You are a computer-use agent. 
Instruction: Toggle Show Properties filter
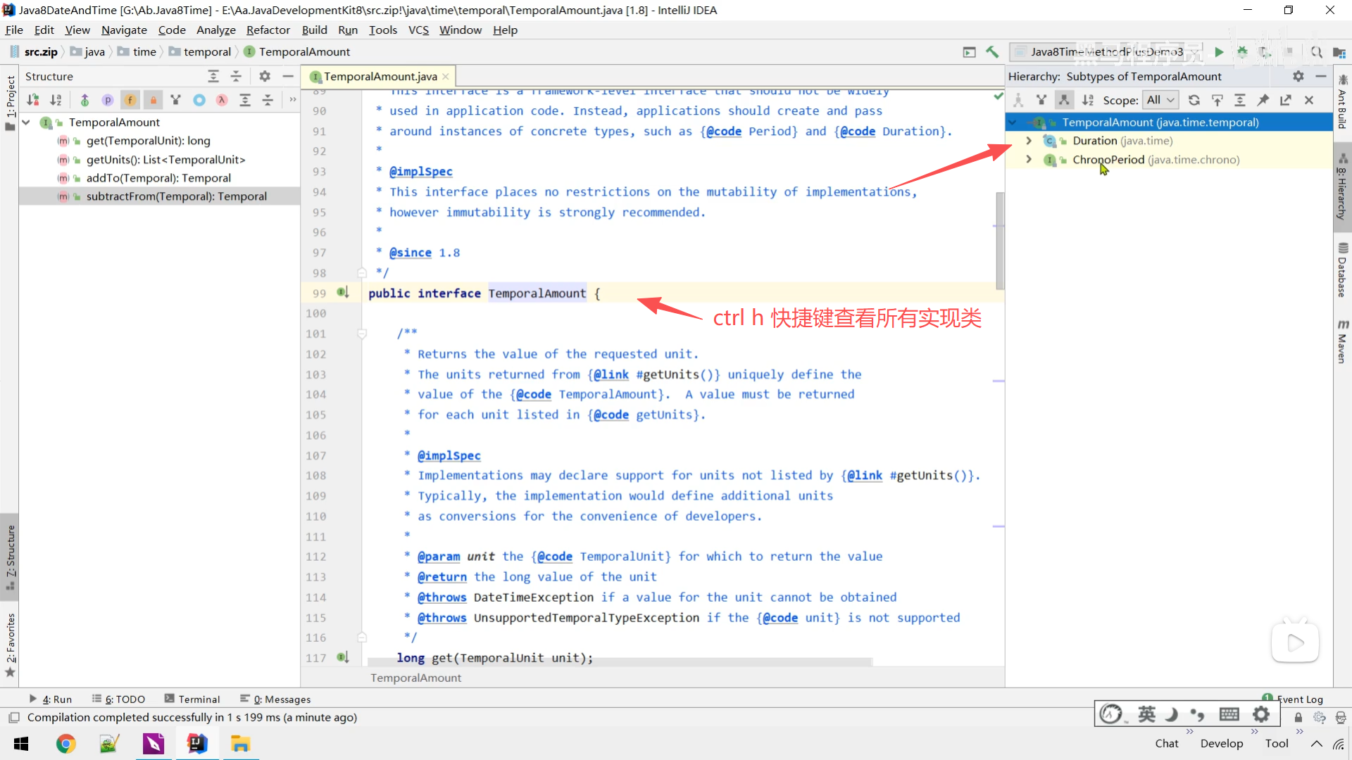pos(107,100)
